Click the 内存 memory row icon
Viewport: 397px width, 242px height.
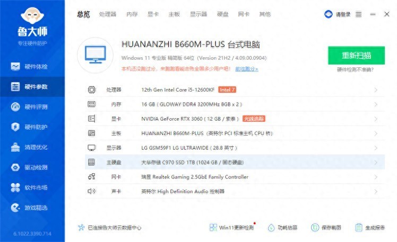pos(92,104)
